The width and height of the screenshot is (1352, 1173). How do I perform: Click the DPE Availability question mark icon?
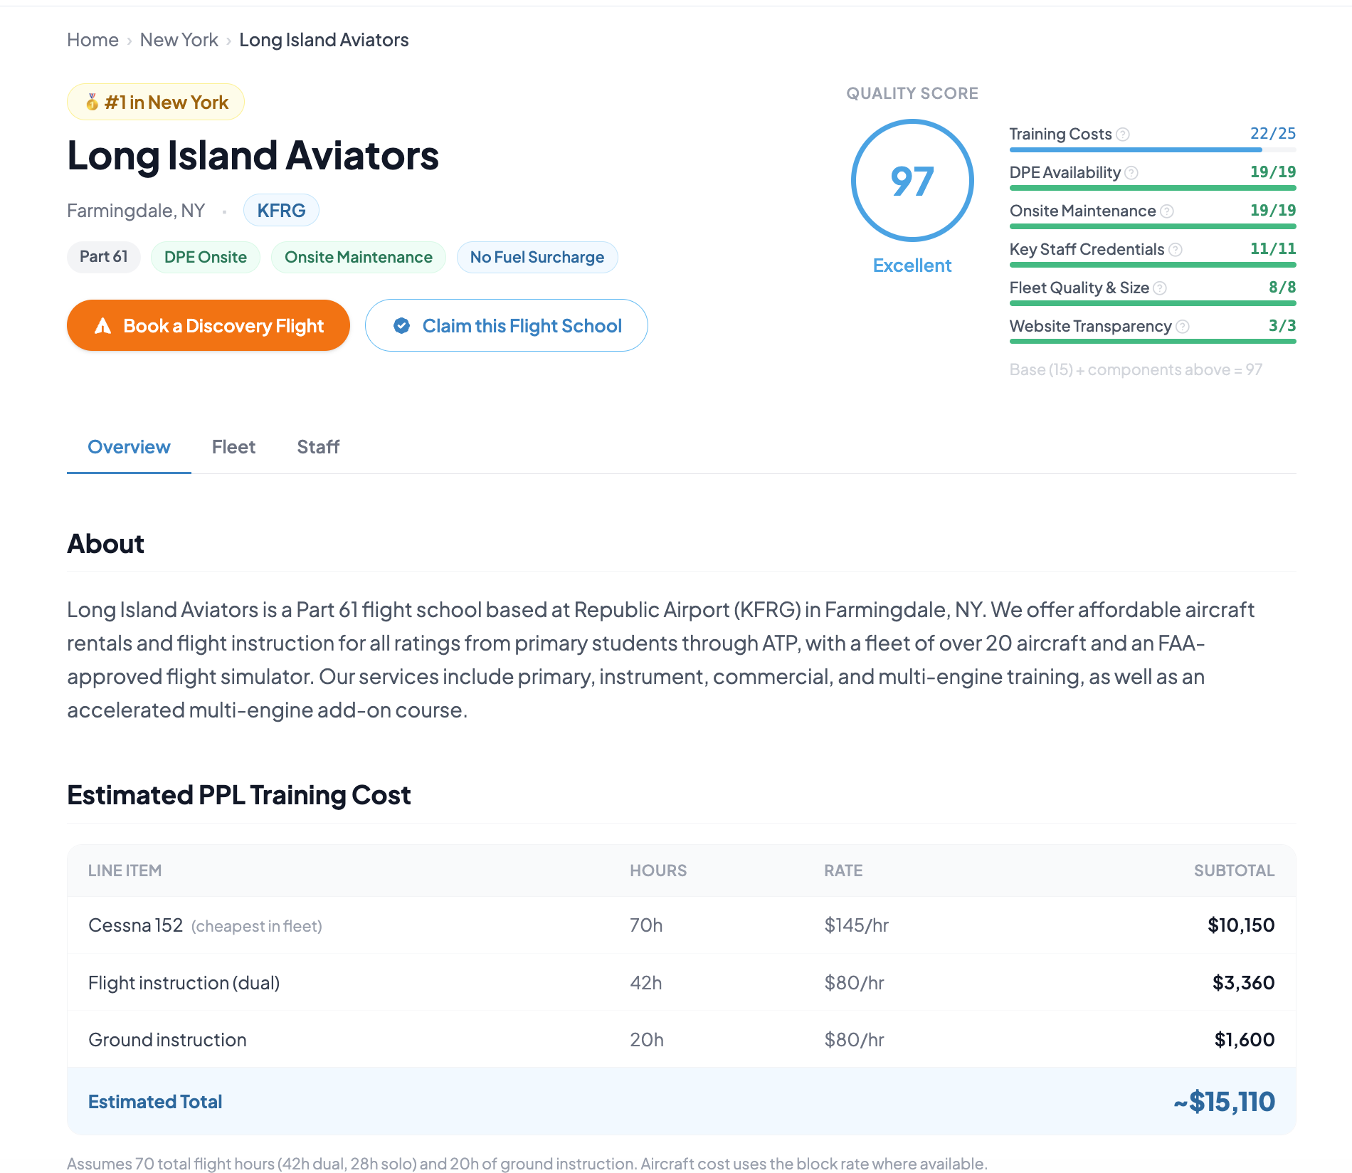(1131, 173)
